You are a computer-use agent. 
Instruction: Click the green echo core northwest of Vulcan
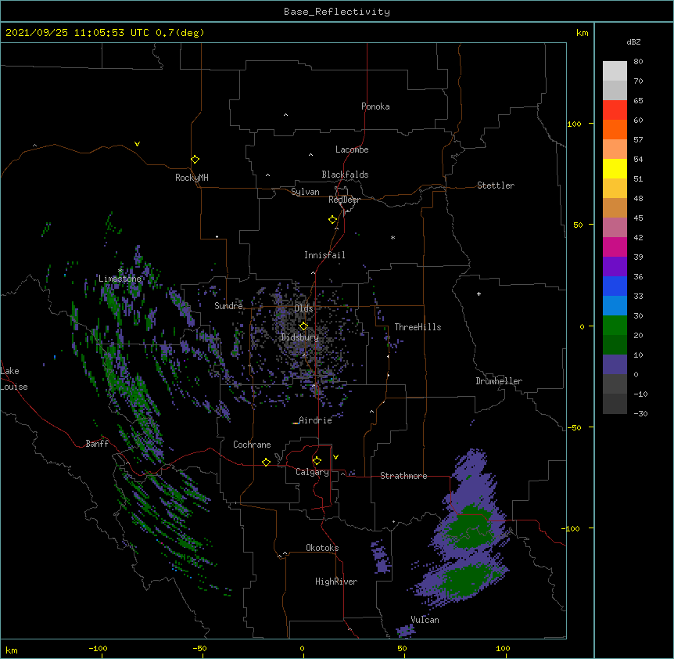coord(468,581)
